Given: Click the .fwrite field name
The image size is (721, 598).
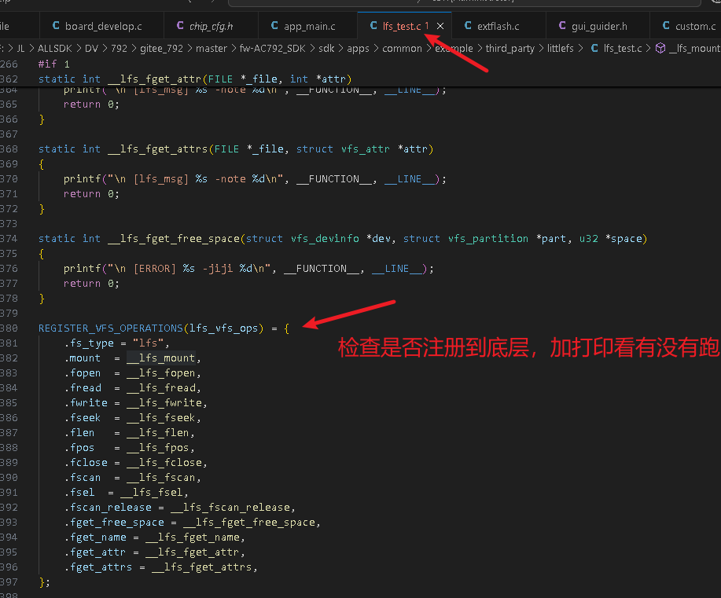Looking at the screenshot, I should tap(86, 402).
